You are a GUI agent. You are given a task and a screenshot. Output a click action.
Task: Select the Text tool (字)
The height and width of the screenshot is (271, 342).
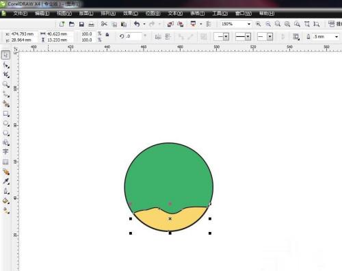5,152
